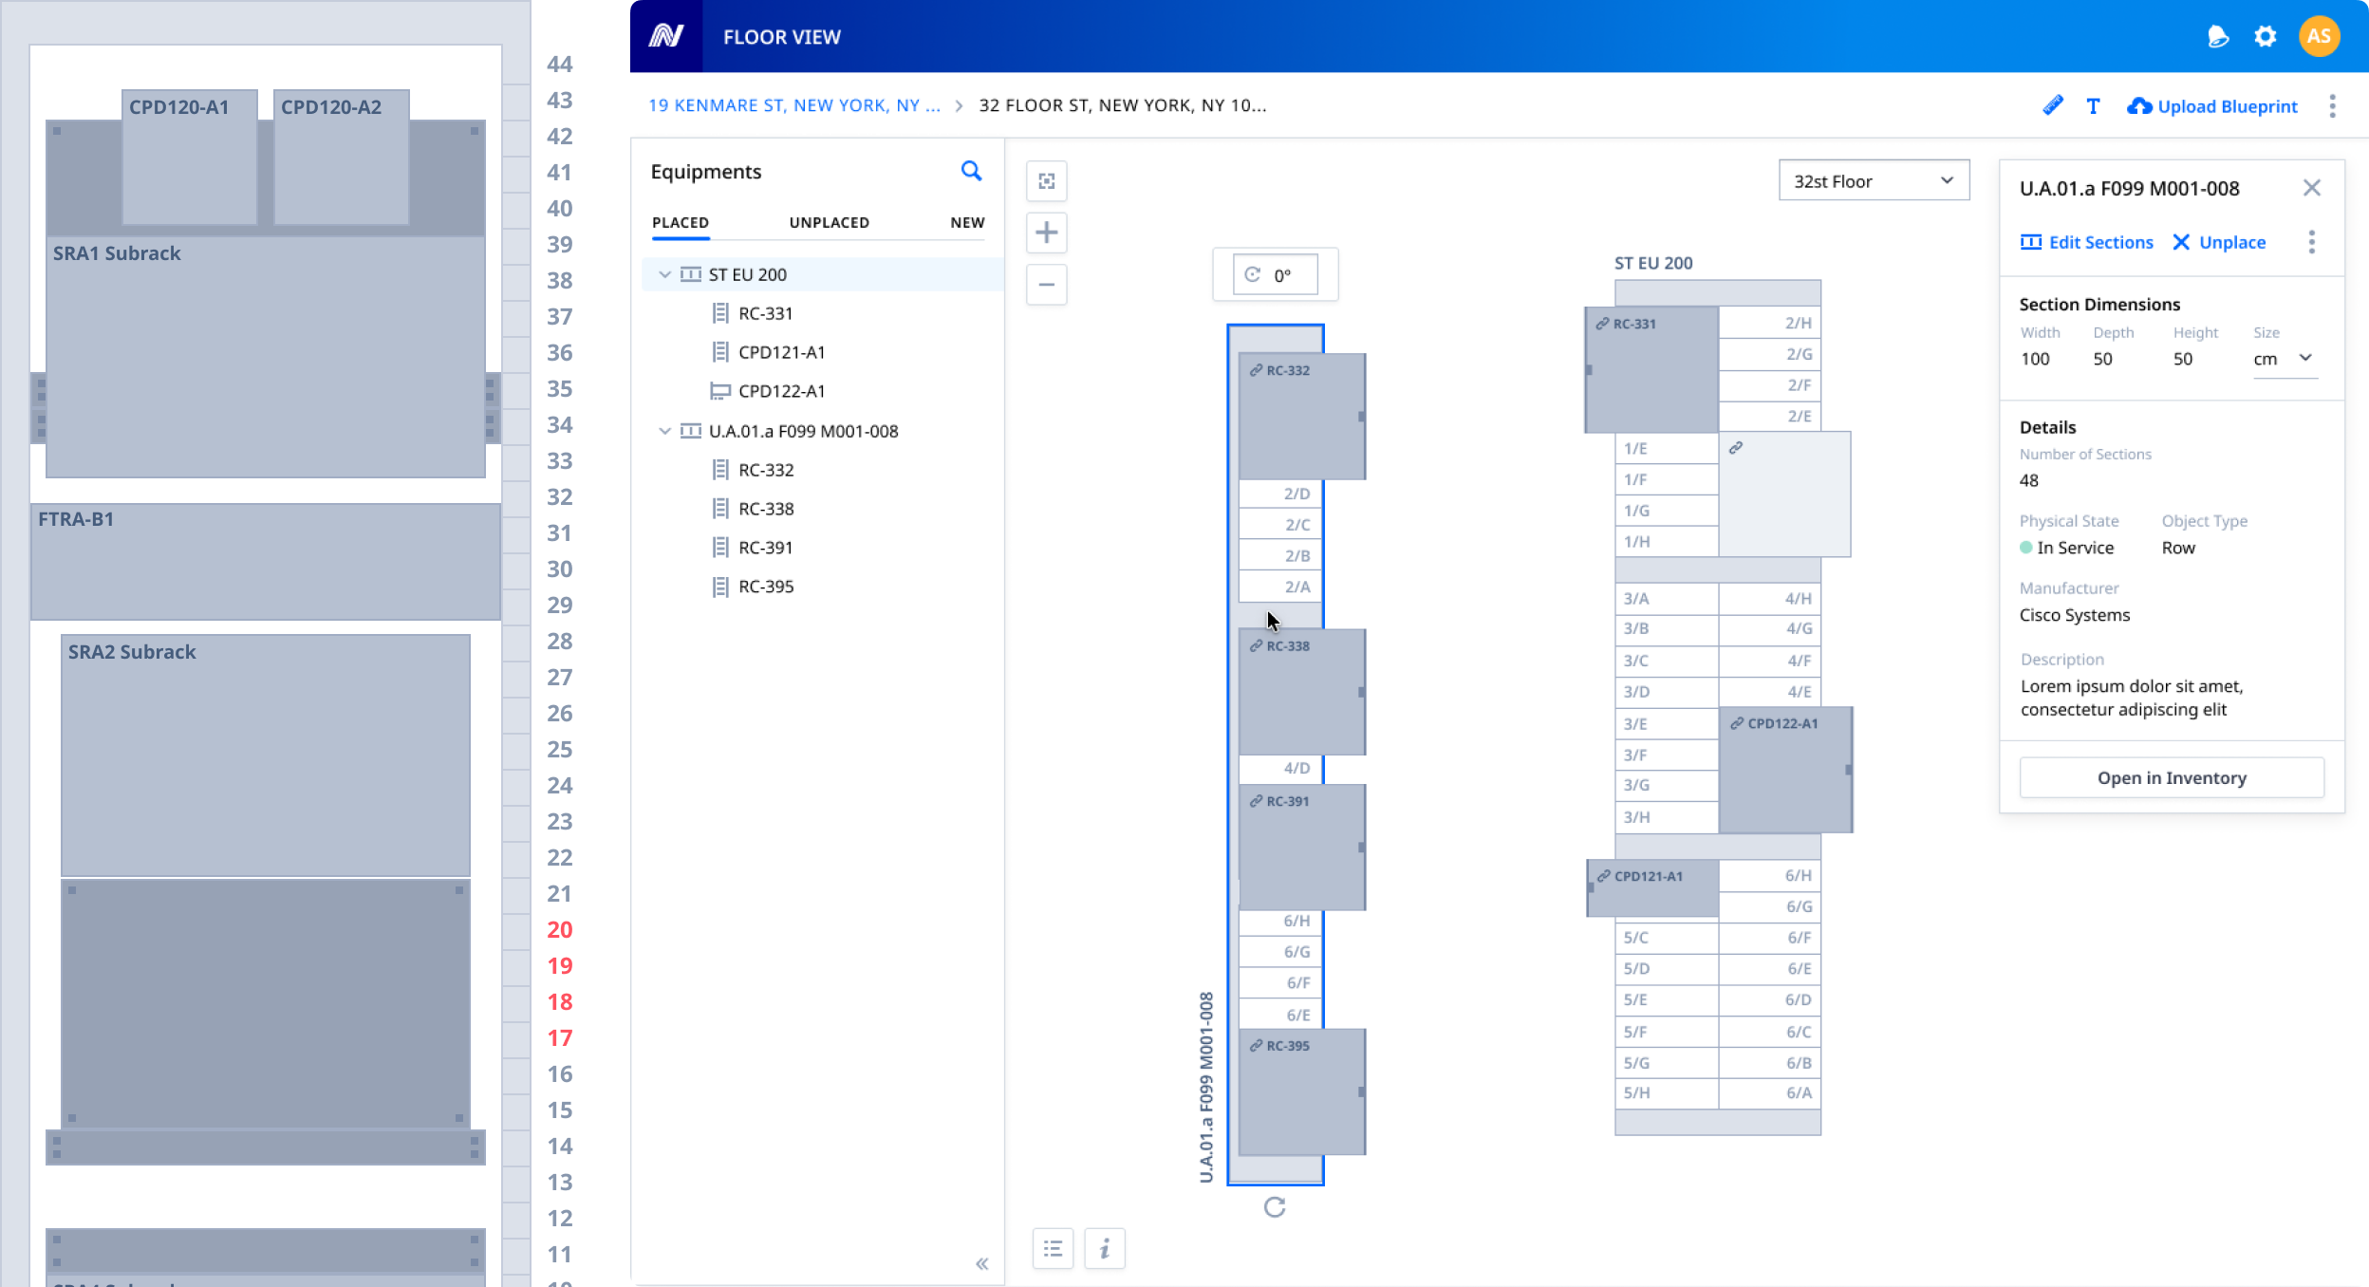Click the rotation angle 0° field

1275,274
